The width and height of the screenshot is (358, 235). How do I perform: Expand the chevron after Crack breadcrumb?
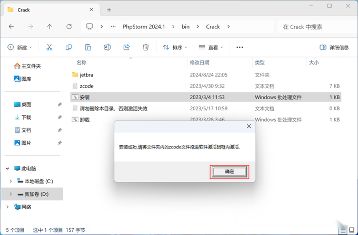point(228,27)
